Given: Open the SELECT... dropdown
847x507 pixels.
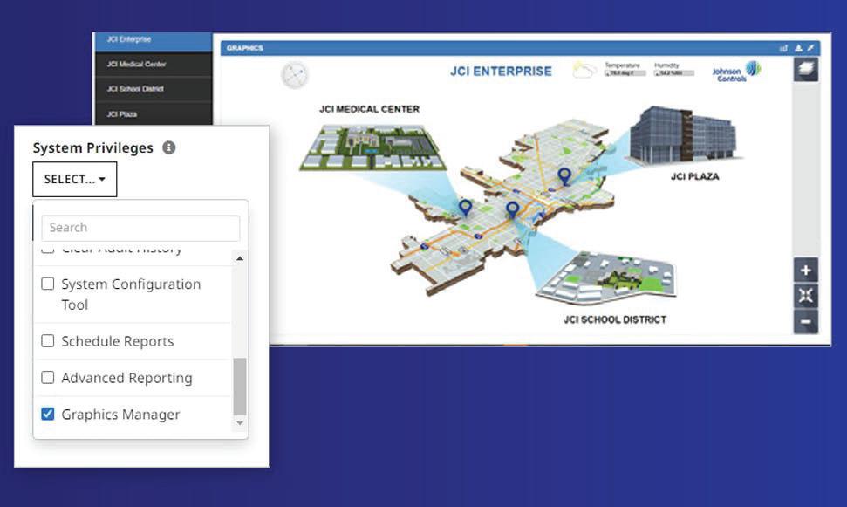Looking at the screenshot, I should (74, 179).
